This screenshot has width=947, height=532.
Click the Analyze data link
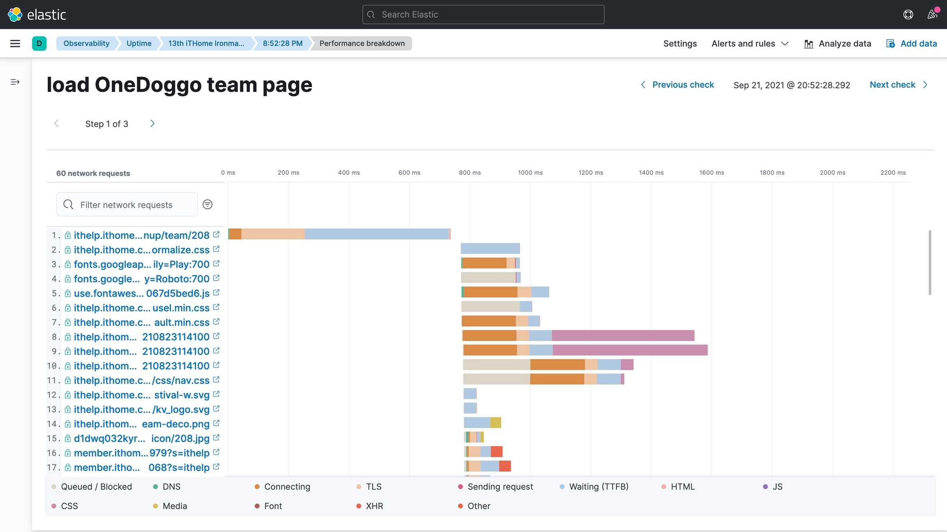[838, 44]
